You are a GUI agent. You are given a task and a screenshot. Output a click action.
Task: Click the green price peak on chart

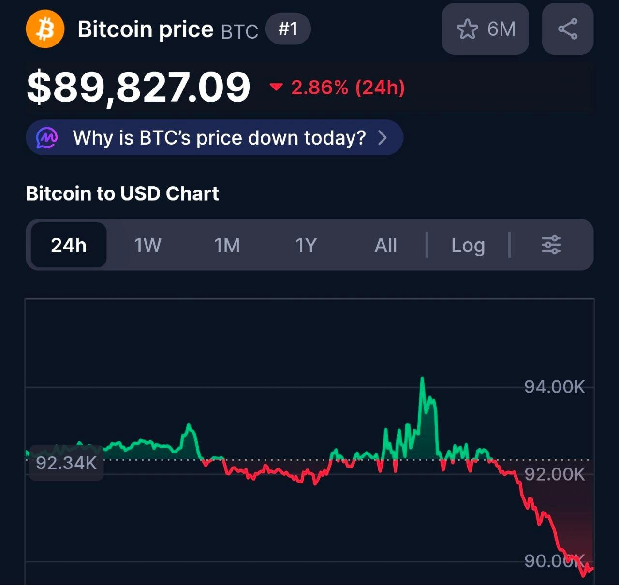[422, 379]
